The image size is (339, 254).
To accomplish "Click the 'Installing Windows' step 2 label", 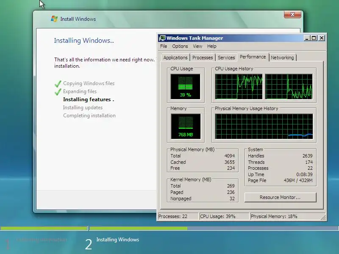I will (x=118, y=240).
